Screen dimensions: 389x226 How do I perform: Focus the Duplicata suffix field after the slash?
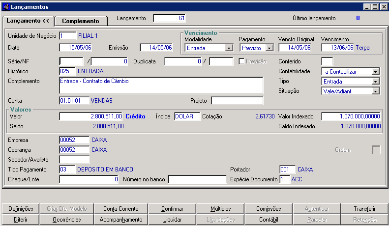point(221,61)
